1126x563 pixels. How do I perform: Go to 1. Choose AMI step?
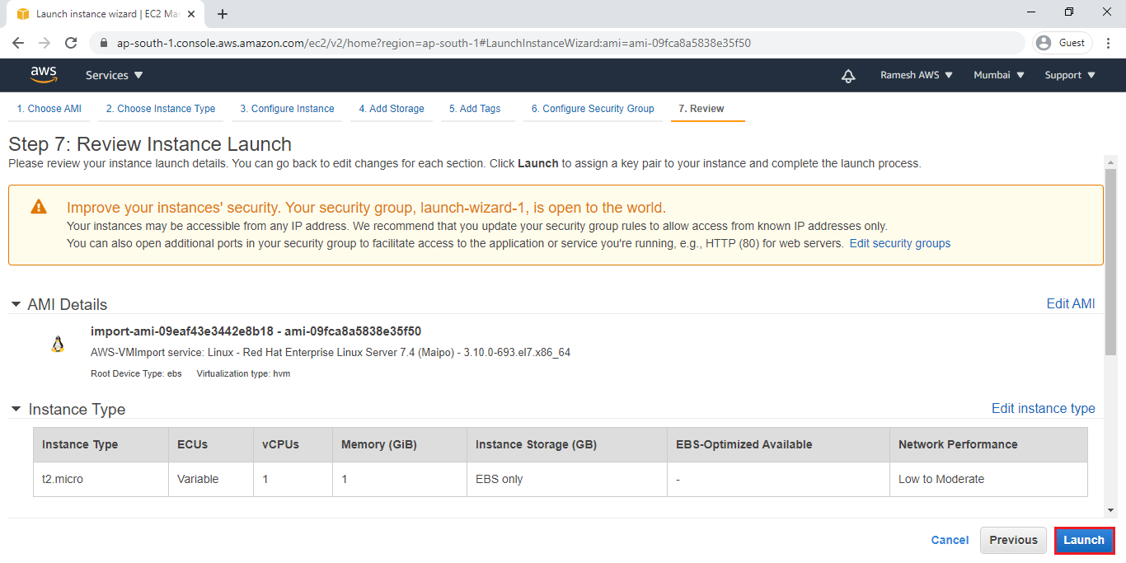coord(49,109)
